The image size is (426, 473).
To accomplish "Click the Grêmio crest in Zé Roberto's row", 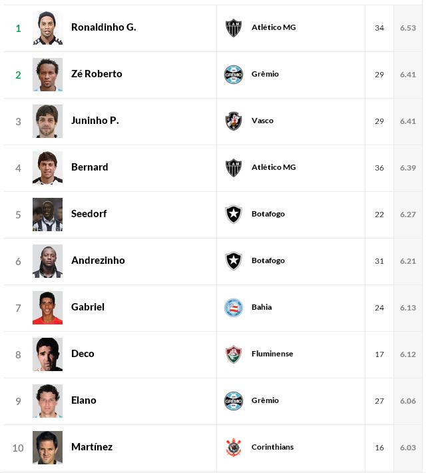I will point(234,75).
